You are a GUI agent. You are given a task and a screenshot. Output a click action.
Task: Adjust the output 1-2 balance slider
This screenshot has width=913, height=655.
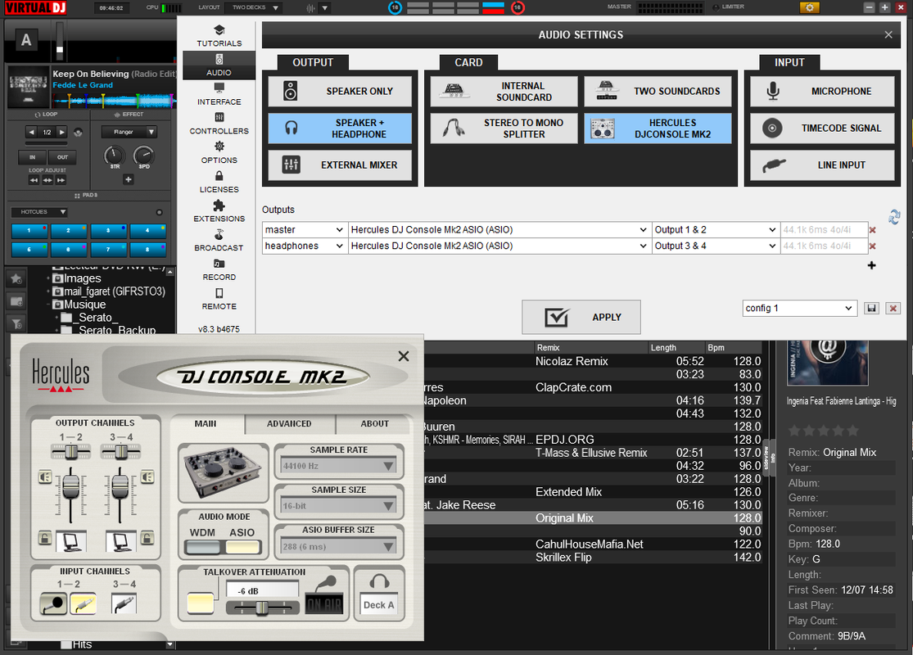(70, 452)
